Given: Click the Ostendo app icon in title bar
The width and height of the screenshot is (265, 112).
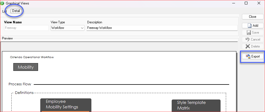Looking at the screenshot, I should tap(2, 3).
